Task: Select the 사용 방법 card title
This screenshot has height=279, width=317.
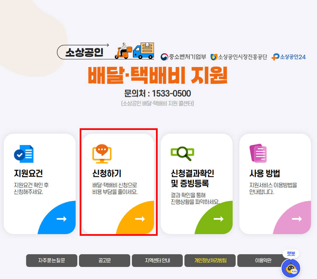Action: (265, 173)
